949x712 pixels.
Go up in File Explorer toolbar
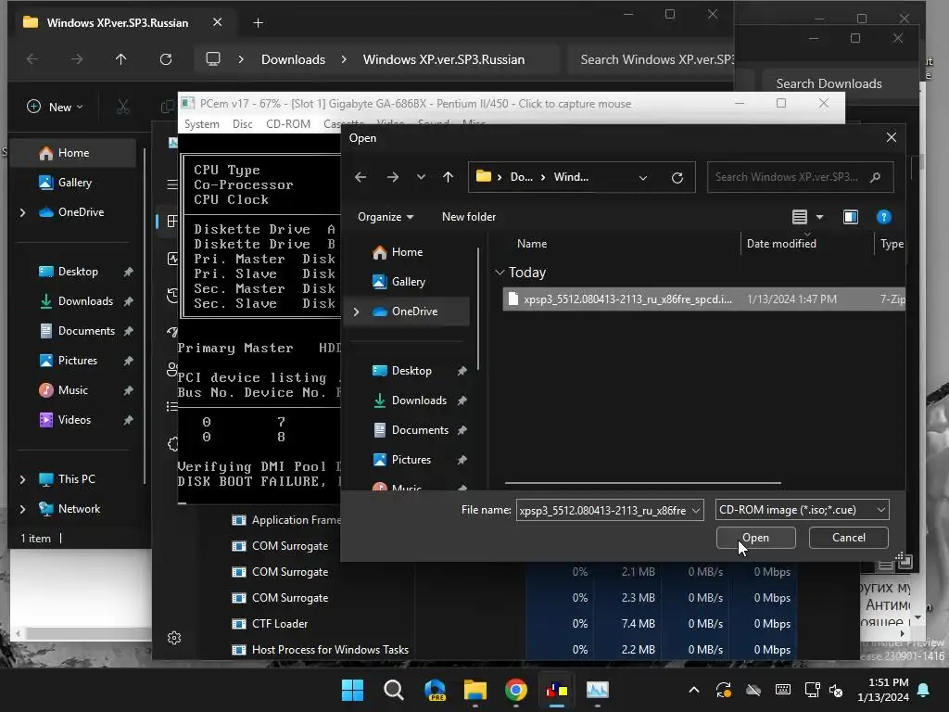[121, 59]
